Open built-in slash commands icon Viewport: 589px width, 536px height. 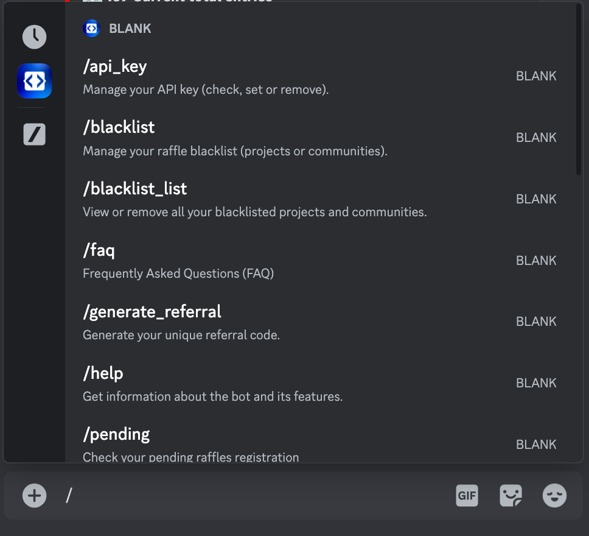point(34,134)
